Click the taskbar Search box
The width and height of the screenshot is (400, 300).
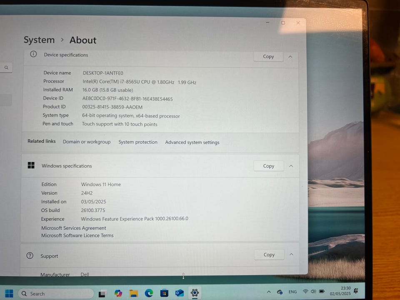point(55,294)
